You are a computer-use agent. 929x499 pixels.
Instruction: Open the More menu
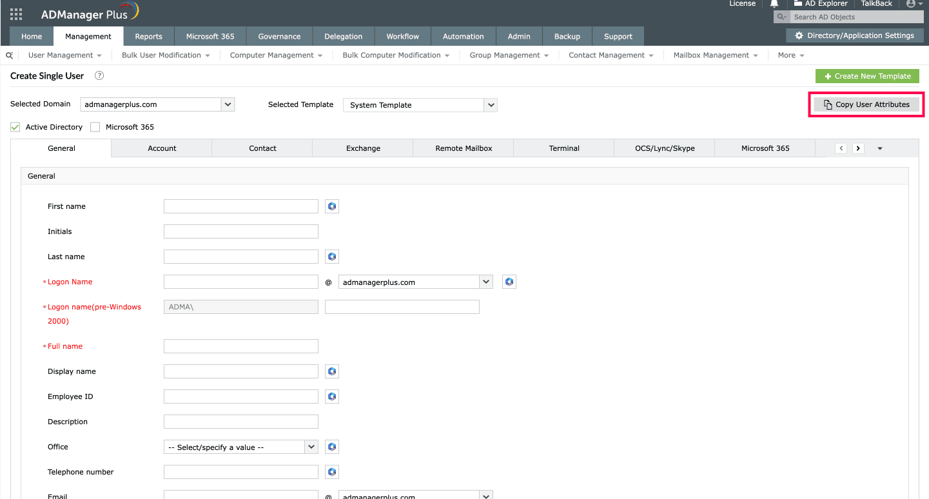pyautogui.click(x=791, y=55)
